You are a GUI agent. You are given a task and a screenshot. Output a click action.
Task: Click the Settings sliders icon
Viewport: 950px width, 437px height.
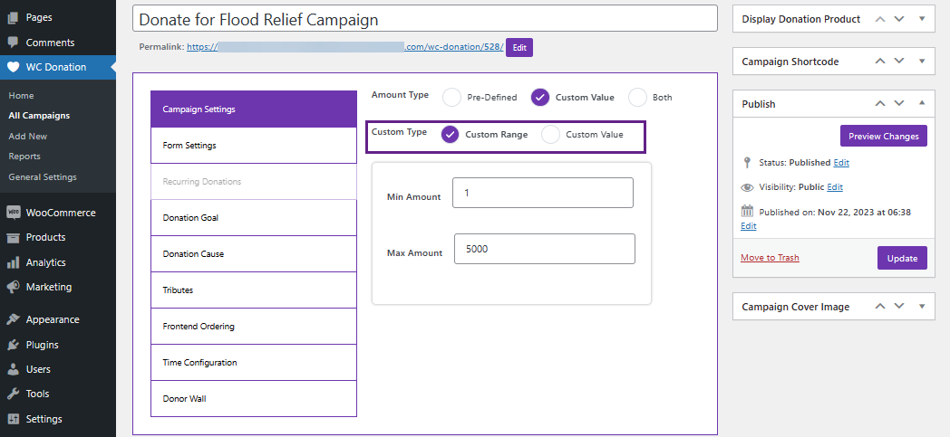(13, 420)
